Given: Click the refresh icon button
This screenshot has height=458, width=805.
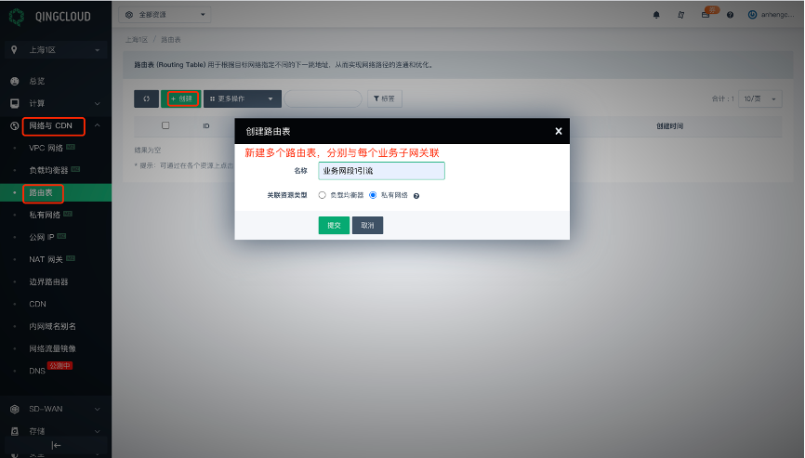Looking at the screenshot, I should coord(146,98).
